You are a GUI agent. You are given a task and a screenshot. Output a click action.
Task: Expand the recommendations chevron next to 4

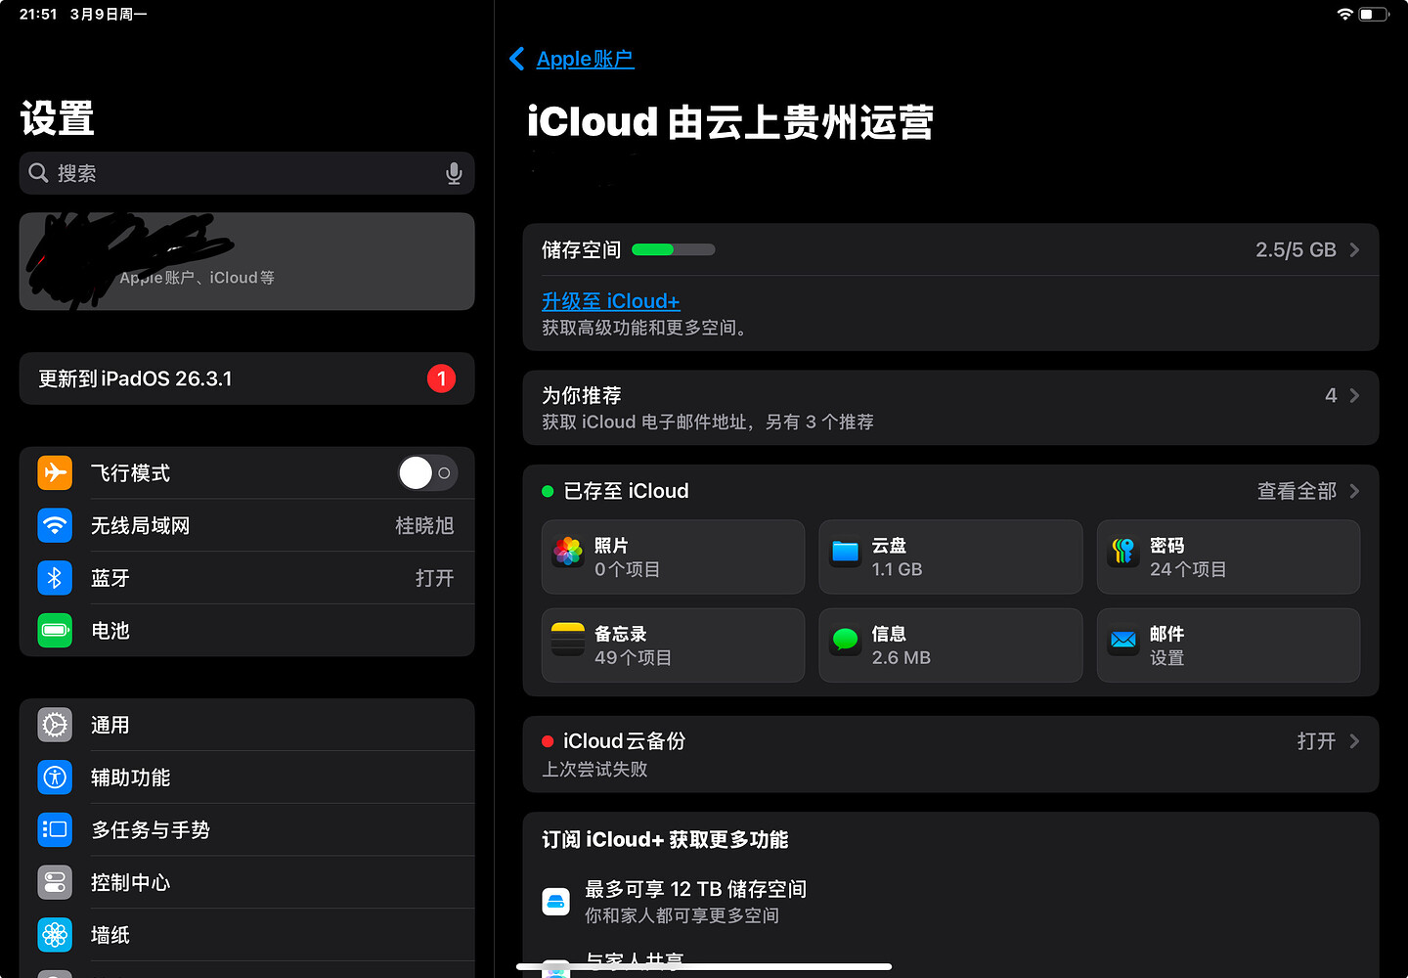[1354, 395]
